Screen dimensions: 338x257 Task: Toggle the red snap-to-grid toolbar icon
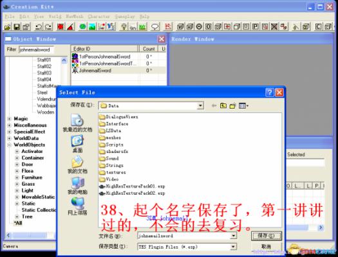pyautogui.click(x=61, y=27)
